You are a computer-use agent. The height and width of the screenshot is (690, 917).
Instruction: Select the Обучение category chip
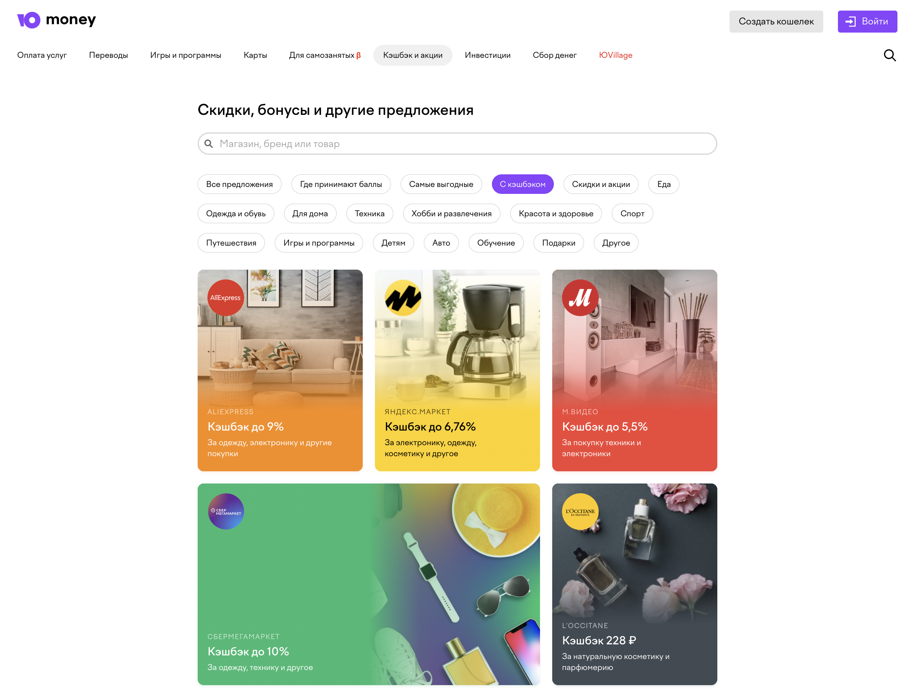[x=496, y=243]
